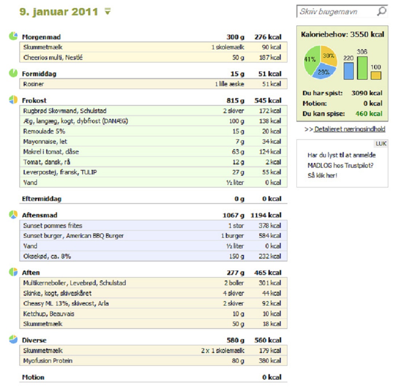The height and width of the screenshot is (388, 393).
Task: Click the Du har spist 3090 kcal line
Action: (342, 93)
